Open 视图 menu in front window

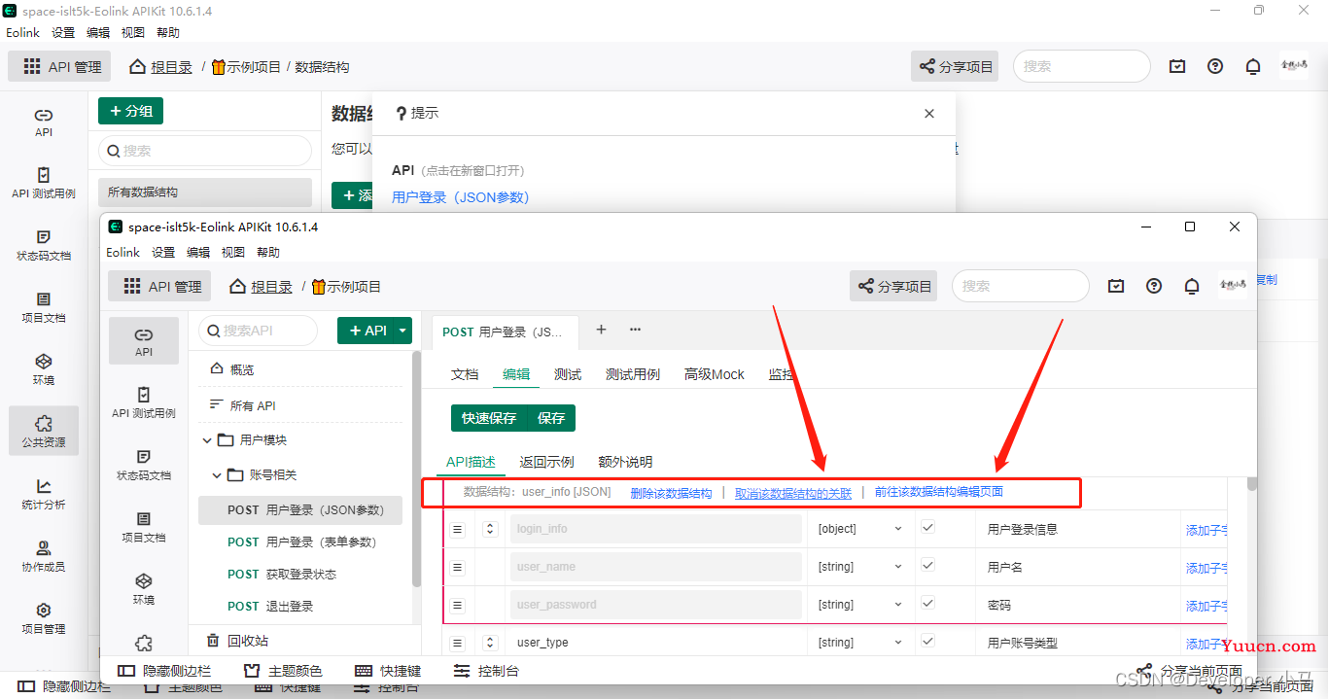(233, 252)
